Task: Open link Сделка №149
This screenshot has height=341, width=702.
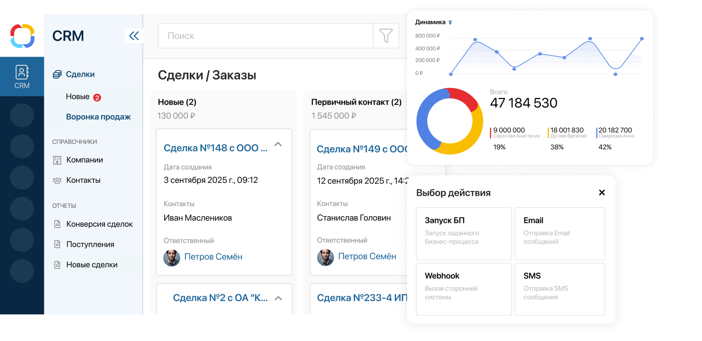Action: pos(363,149)
